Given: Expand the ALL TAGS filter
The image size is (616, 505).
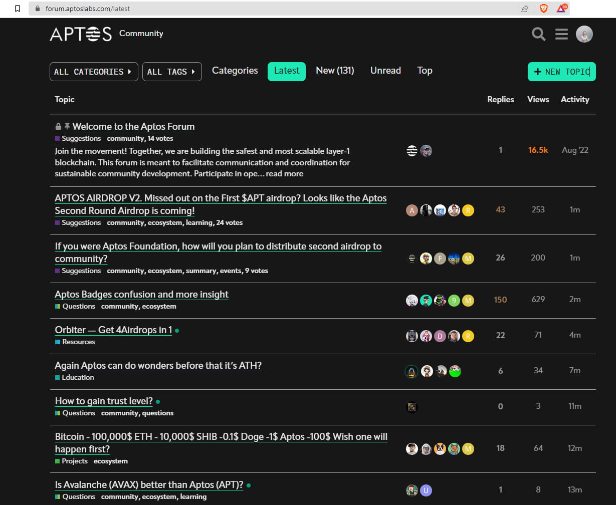Looking at the screenshot, I should coord(172,72).
